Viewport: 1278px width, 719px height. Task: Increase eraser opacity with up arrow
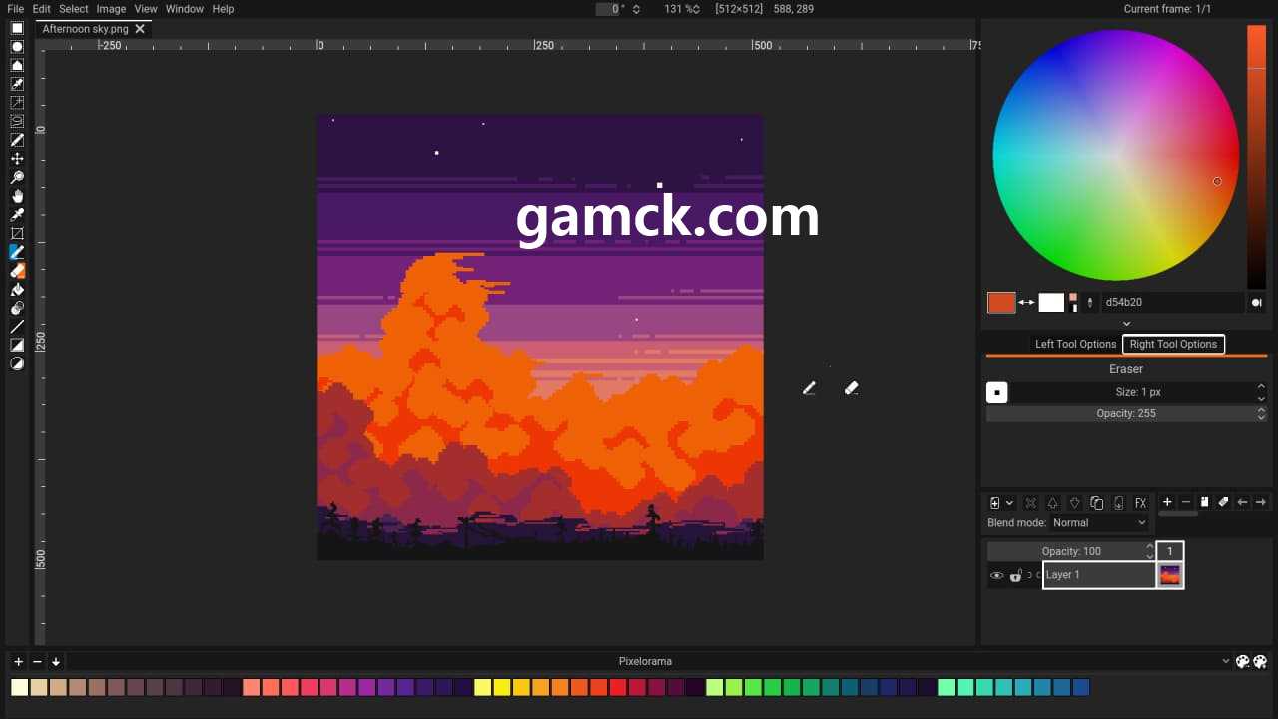(x=1261, y=408)
